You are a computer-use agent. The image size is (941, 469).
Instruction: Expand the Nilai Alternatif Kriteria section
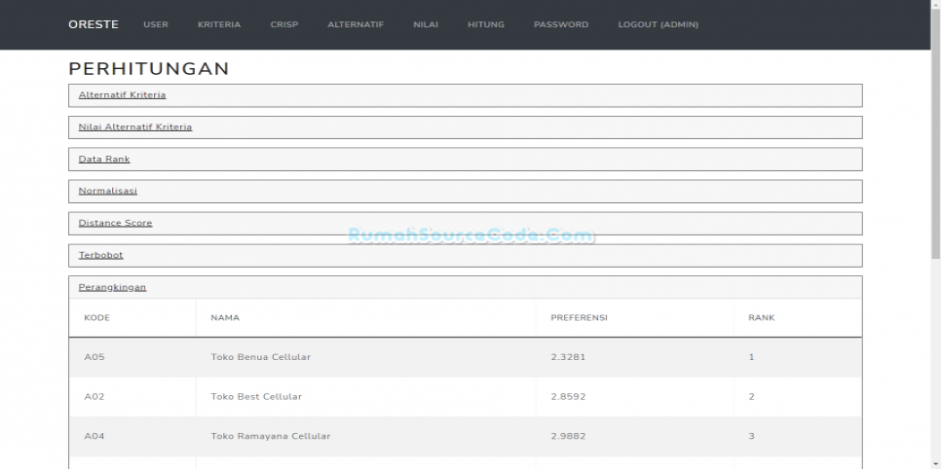tap(134, 127)
